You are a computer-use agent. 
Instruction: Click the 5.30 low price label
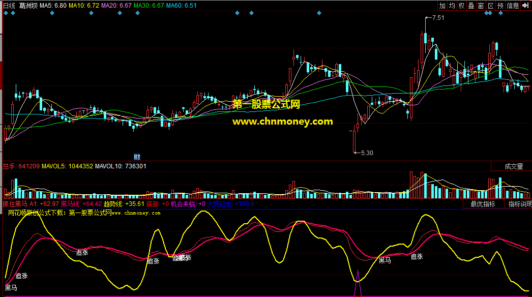coord(367,153)
